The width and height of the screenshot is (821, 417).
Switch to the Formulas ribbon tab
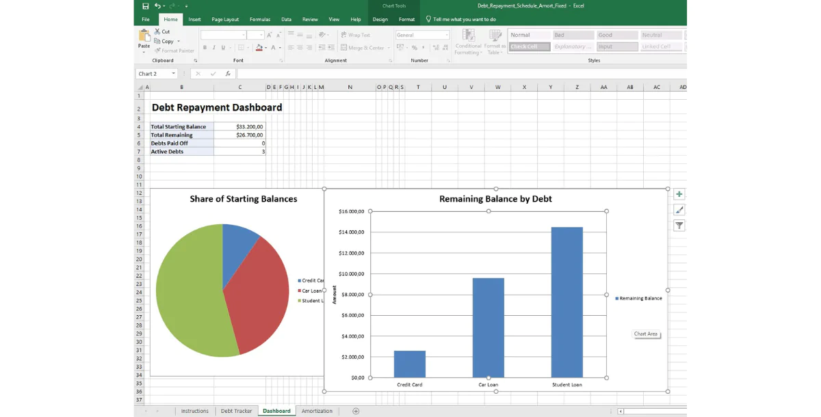pyautogui.click(x=260, y=19)
